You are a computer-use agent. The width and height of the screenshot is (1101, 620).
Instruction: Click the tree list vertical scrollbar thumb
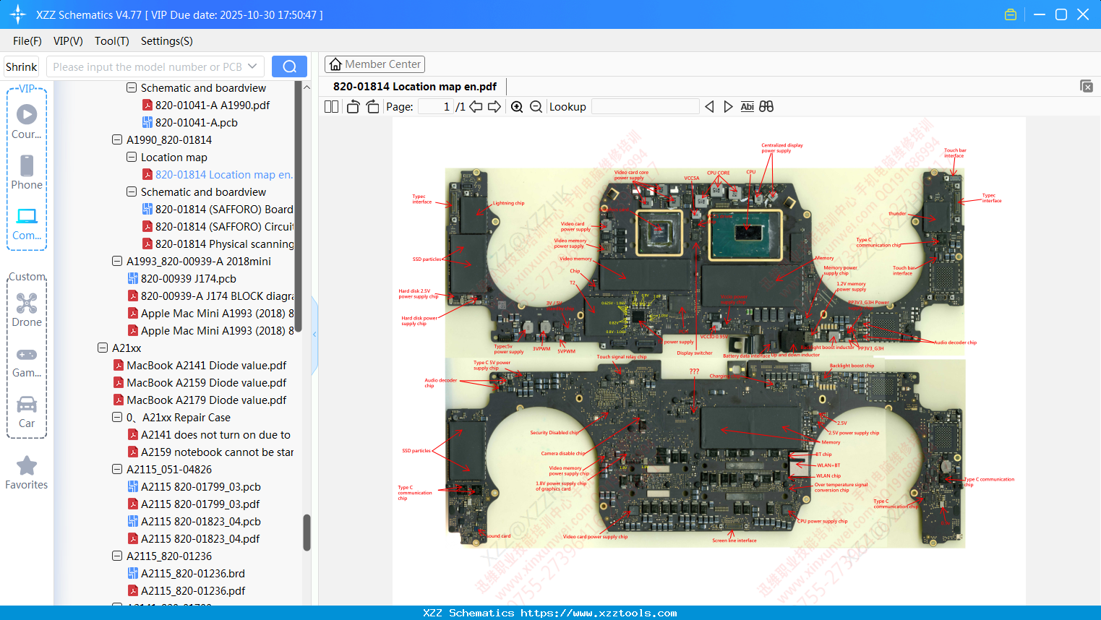[307, 533]
